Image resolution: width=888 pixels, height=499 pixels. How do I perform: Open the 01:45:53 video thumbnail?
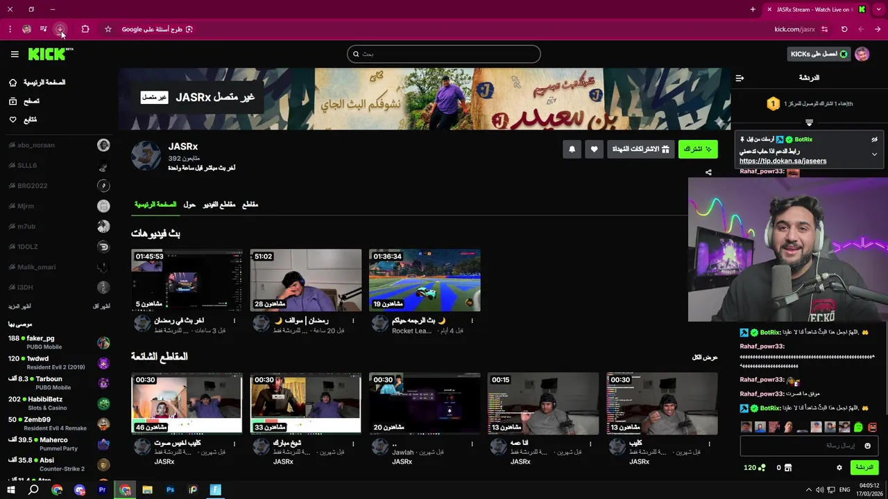(187, 281)
